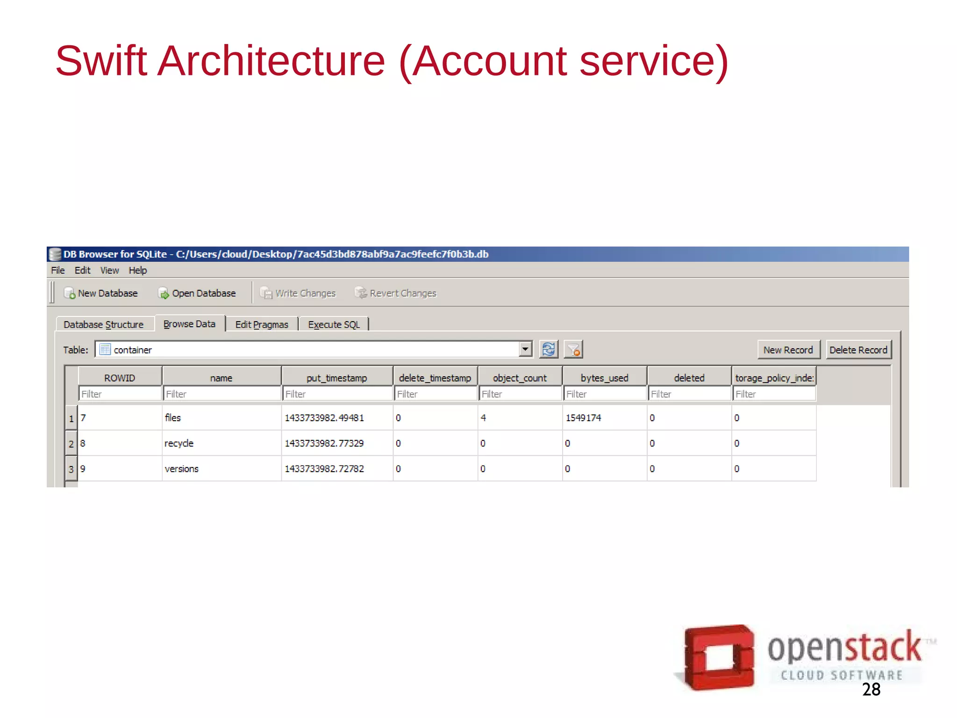Select ROWID cell with value 7
The height and width of the screenshot is (718, 957).
pos(120,417)
